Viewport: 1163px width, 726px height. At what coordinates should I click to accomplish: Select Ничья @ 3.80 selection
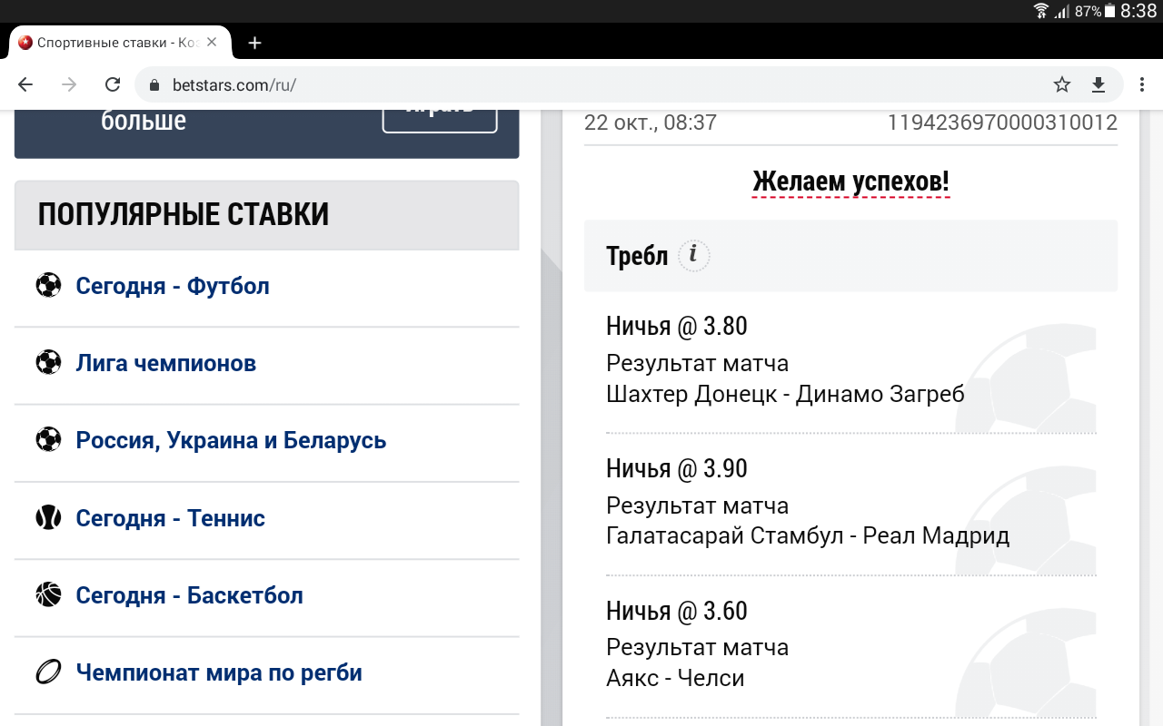677,326
